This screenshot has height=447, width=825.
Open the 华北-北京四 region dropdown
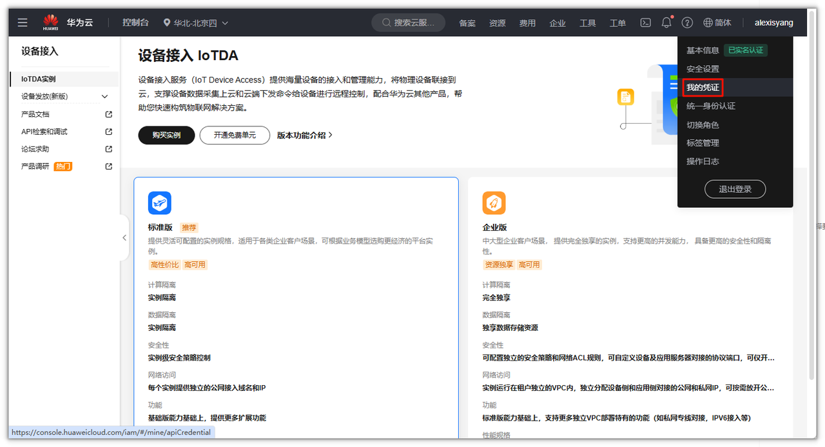(x=196, y=23)
